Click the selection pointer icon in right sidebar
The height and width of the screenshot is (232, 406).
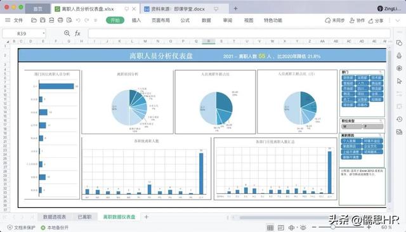(399, 81)
